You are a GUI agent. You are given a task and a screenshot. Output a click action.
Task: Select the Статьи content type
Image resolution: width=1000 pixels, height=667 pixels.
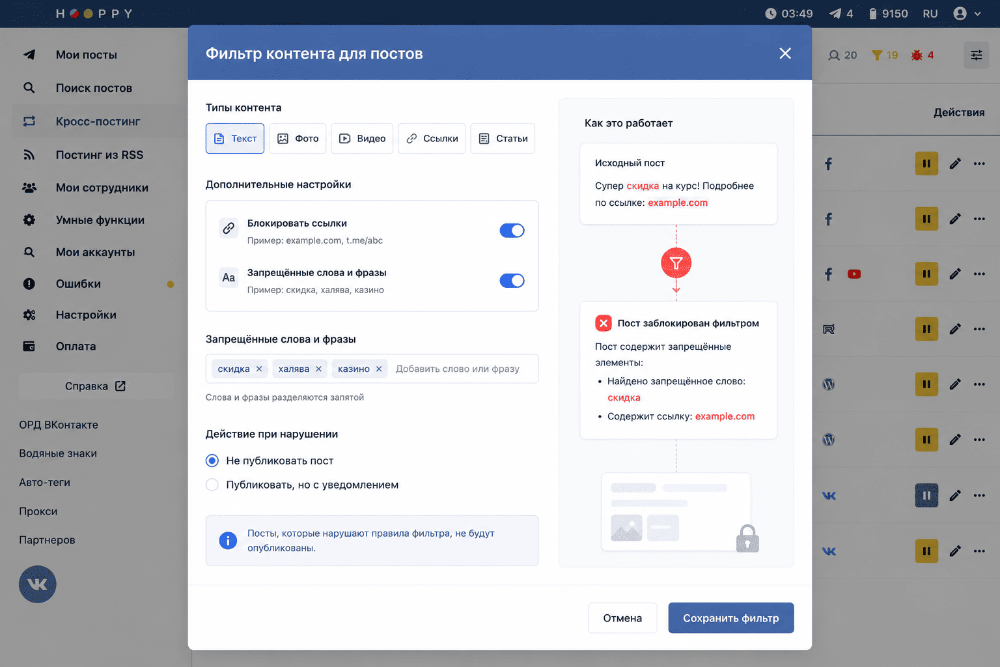pos(503,138)
